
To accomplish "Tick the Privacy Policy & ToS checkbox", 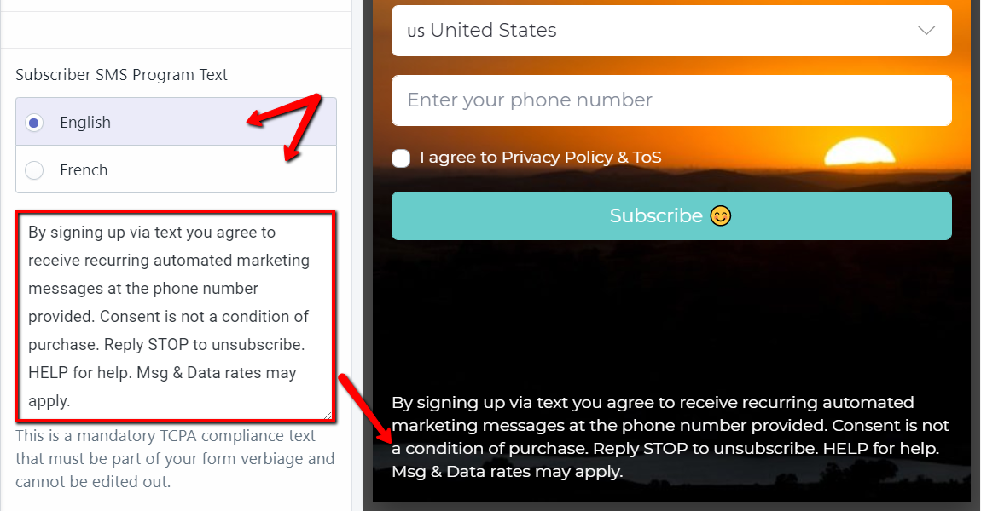I will coord(401,158).
